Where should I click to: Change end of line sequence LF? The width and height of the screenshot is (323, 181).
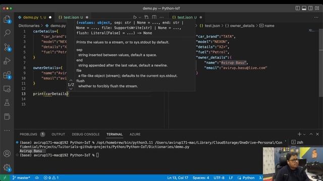click(231, 177)
